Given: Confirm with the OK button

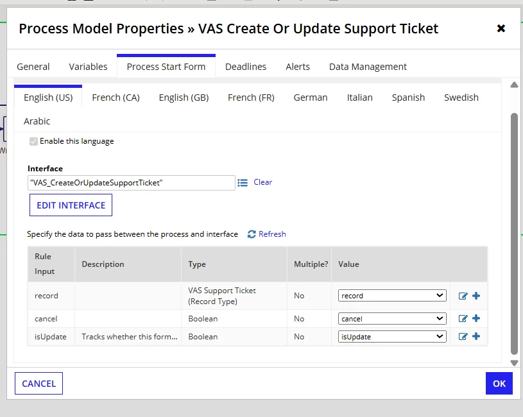Looking at the screenshot, I should coord(499,384).
